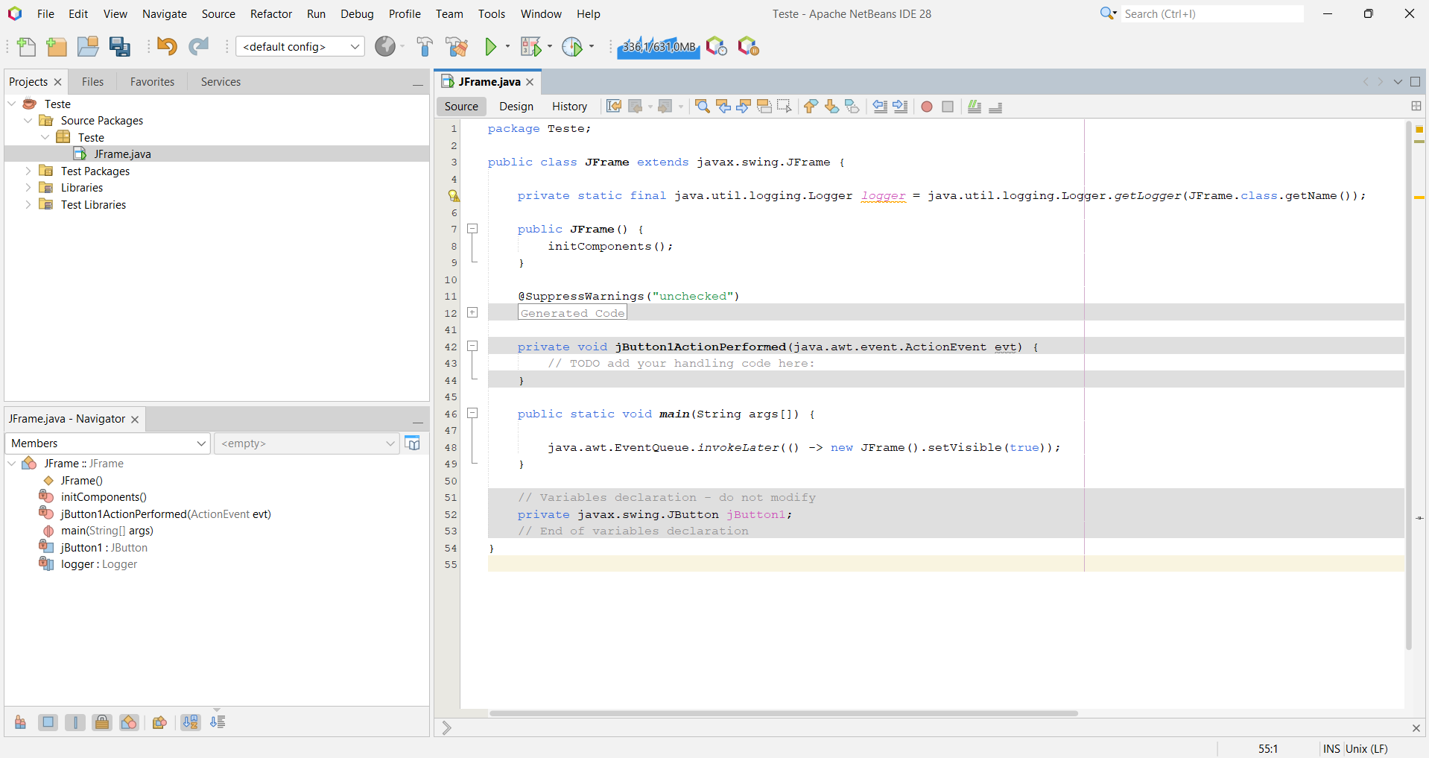Viewport: 1429px width, 758px height.
Task: Click the Save All icon
Action: pos(119,47)
